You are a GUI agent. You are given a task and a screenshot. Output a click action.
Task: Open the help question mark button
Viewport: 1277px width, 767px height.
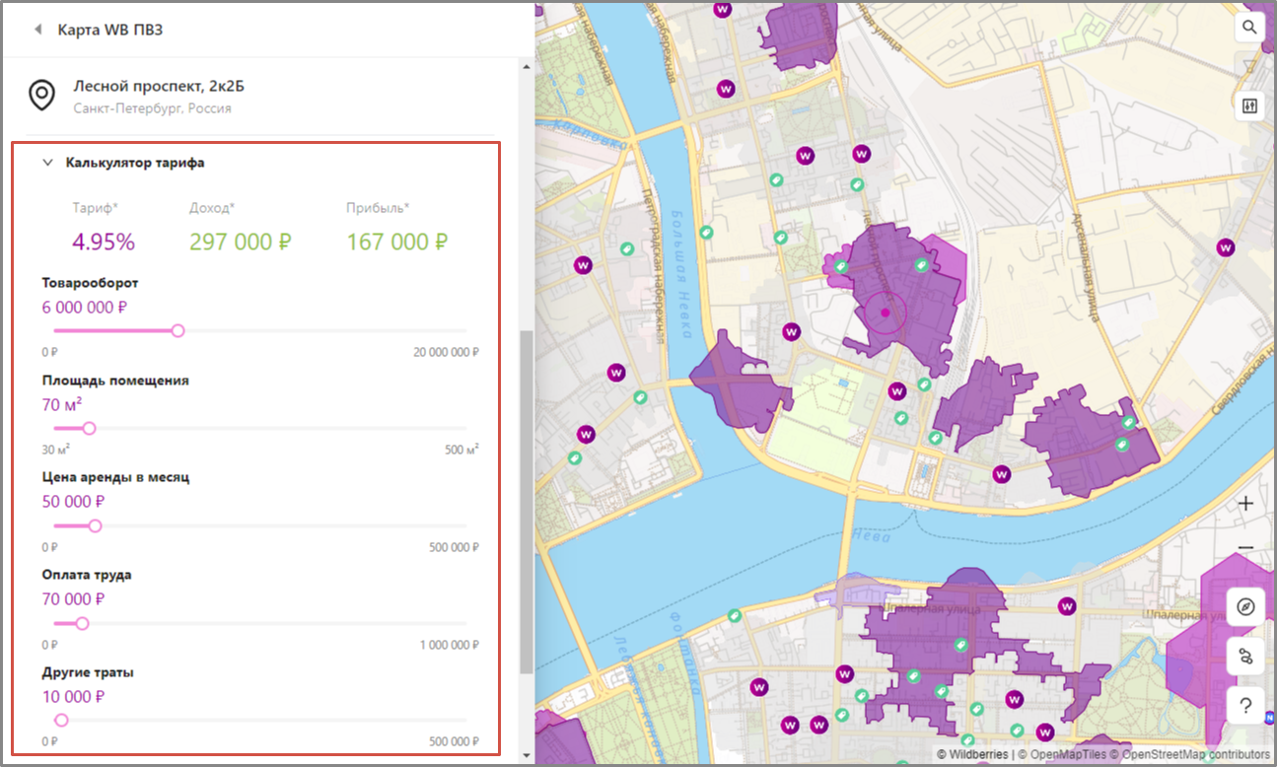click(x=1245, y=705)
